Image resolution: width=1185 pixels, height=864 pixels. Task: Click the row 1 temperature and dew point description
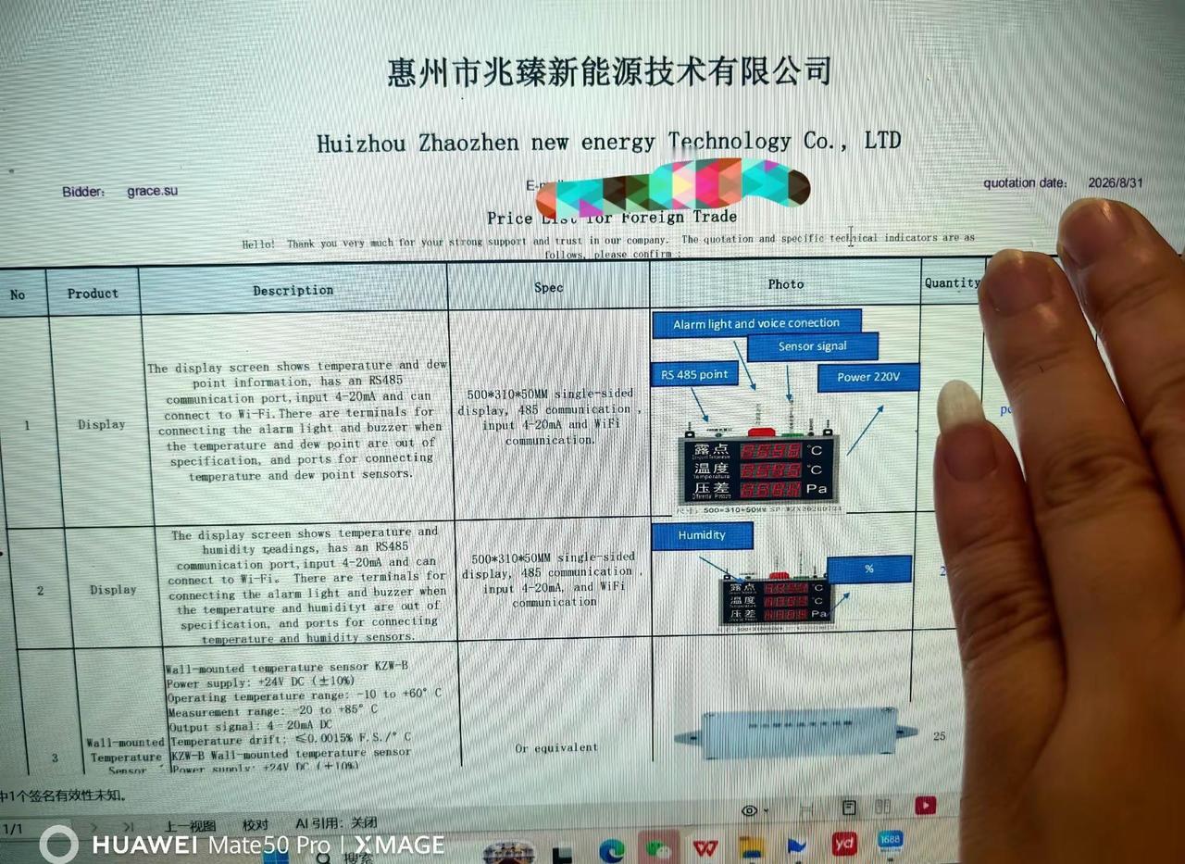[x=296, y=420]
